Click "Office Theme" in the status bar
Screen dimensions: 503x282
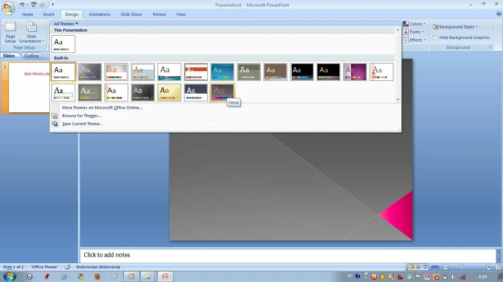(45, 267)
